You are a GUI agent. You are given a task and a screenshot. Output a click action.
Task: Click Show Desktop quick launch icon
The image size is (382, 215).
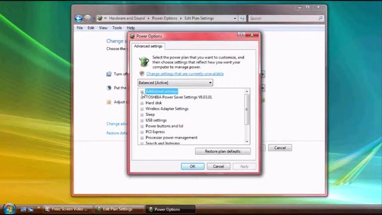[x=23, y=209]
